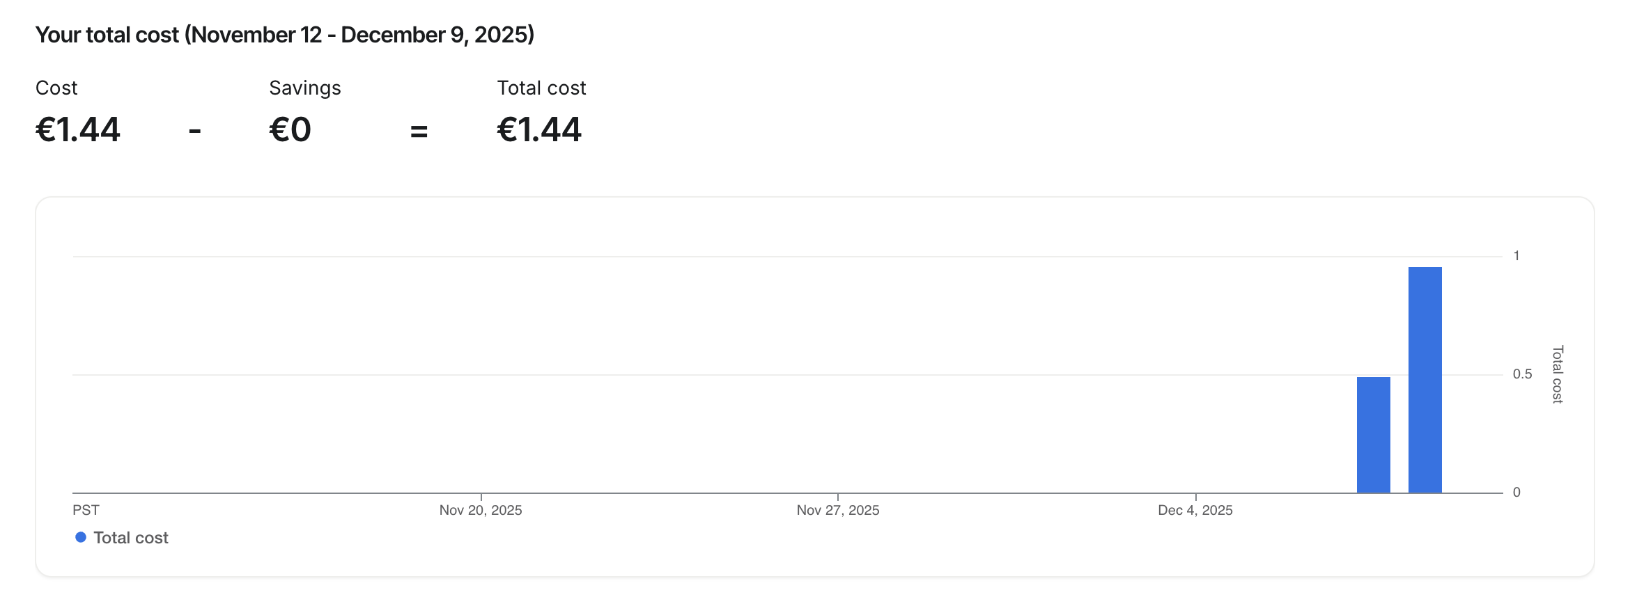
Task: Click the equals sign before Total cost
Action: (x=419, y=131)
